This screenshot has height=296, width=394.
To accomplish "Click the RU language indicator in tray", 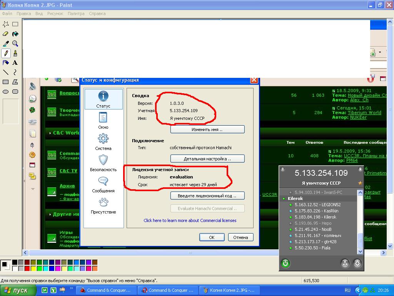I will pos(347,290).
